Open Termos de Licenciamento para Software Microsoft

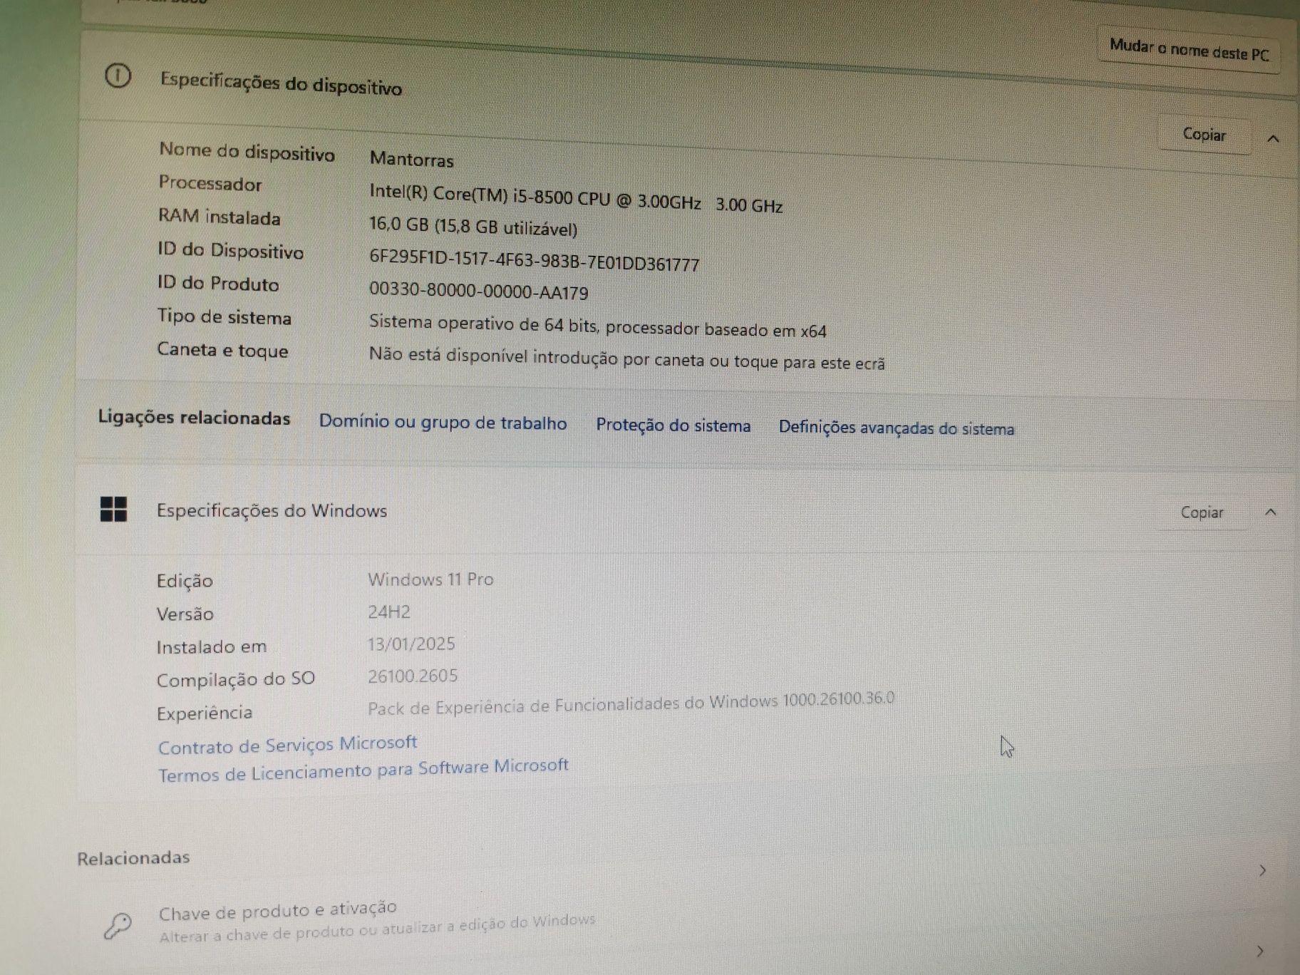click(x=363, y=770)
